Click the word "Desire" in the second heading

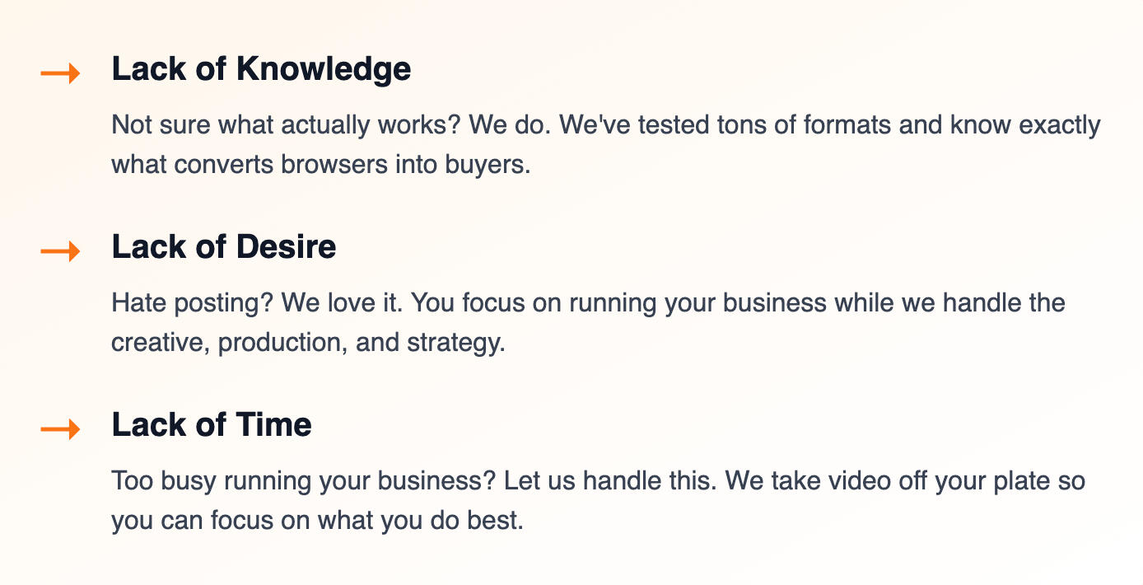pos(287,247)
